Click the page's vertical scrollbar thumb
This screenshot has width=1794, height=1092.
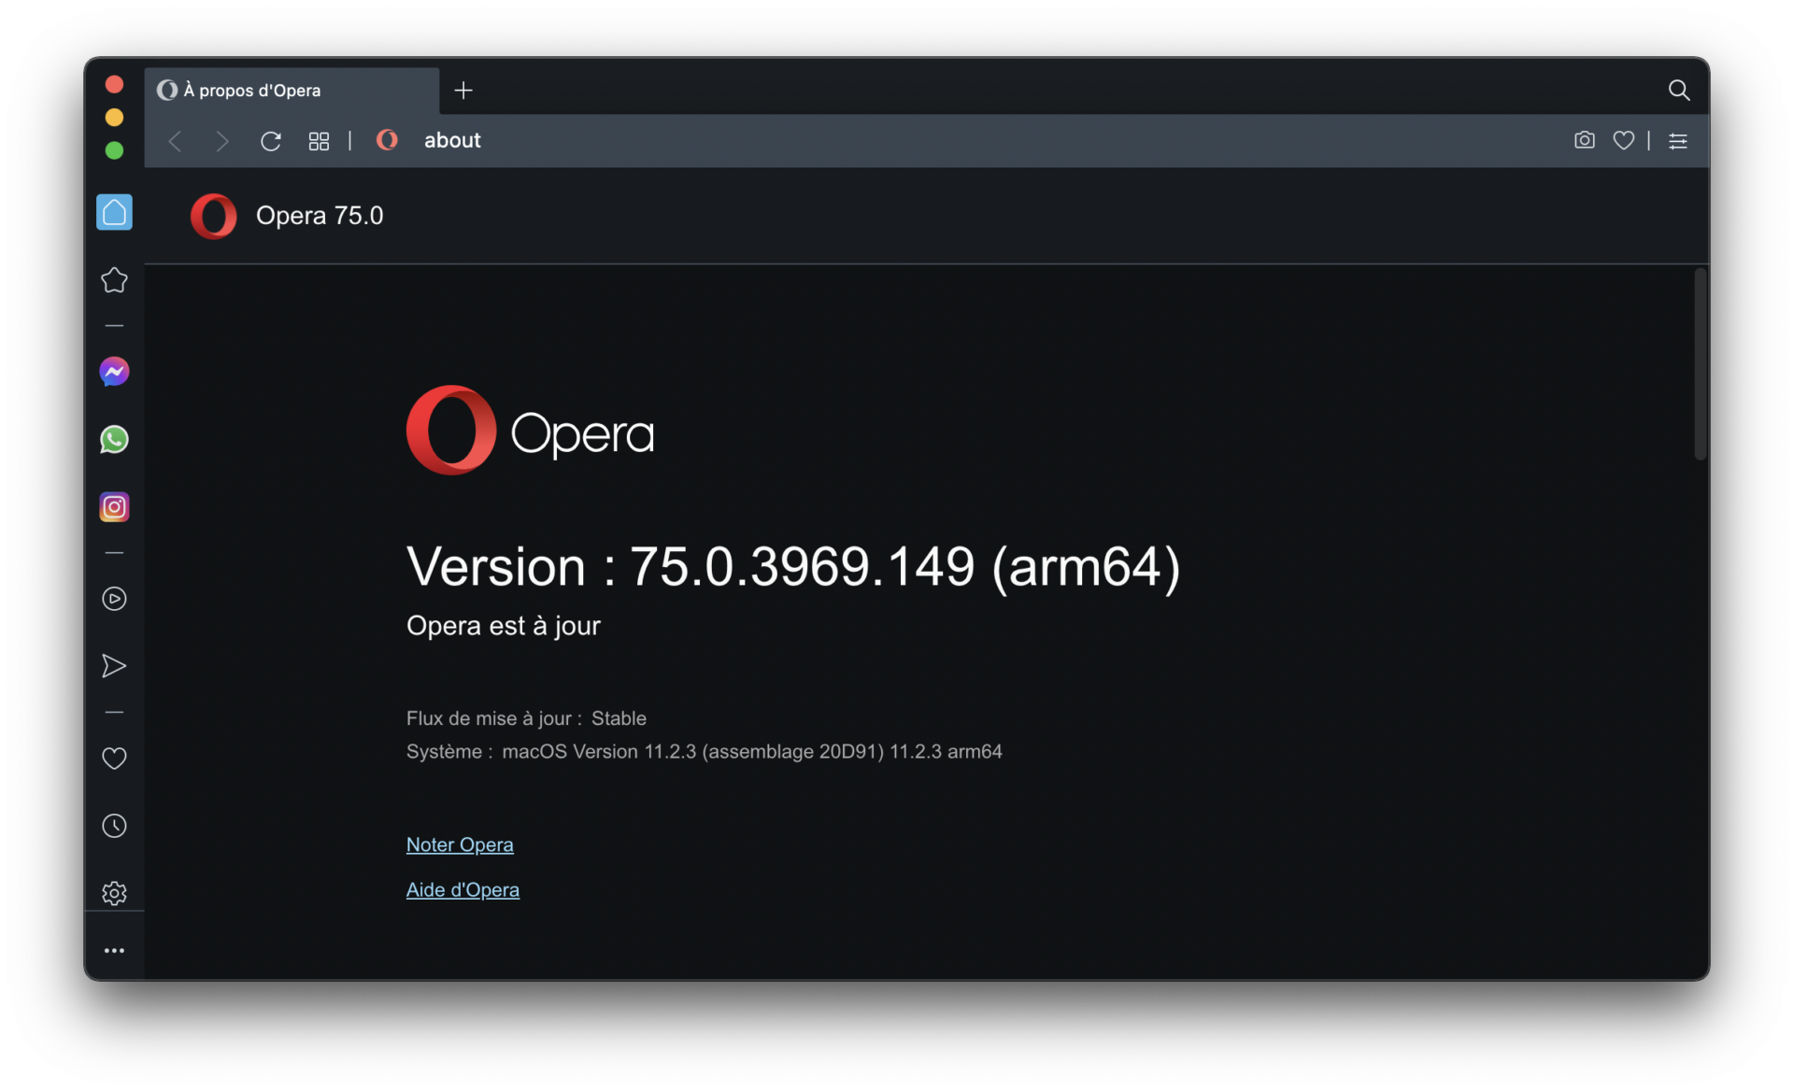[x=1701, y=364]
